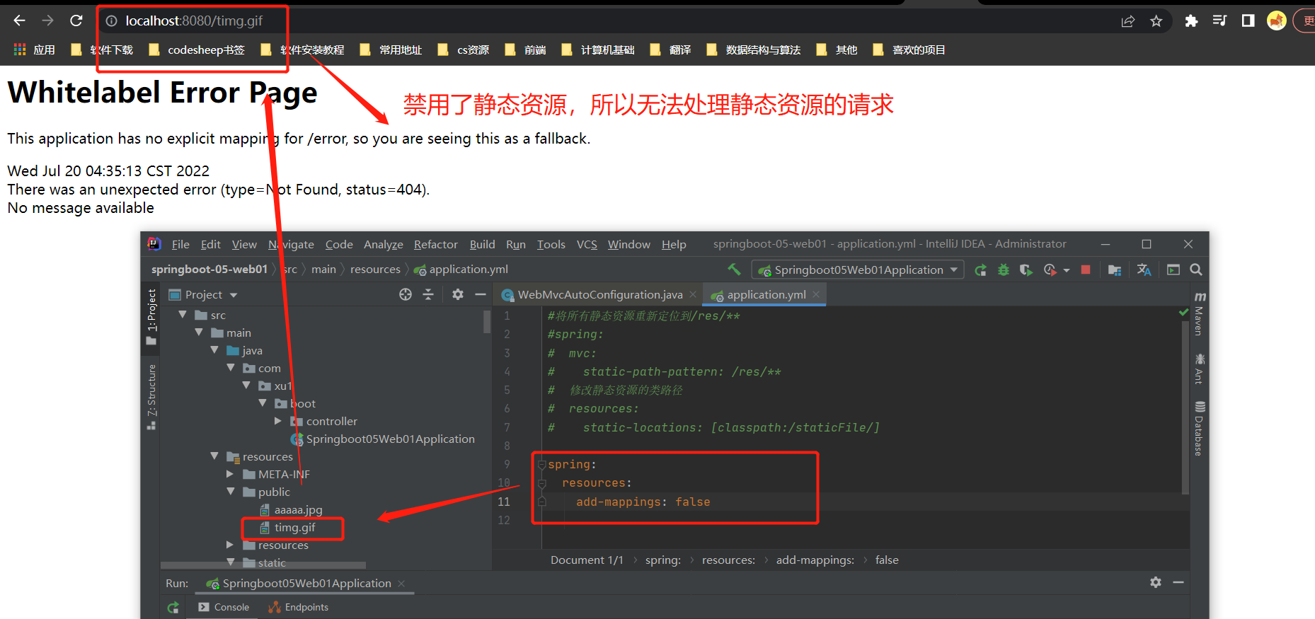The height and width of the screenshot is (619, 1315).
Task: Collapse the src folder node
Action: [183, 315]
